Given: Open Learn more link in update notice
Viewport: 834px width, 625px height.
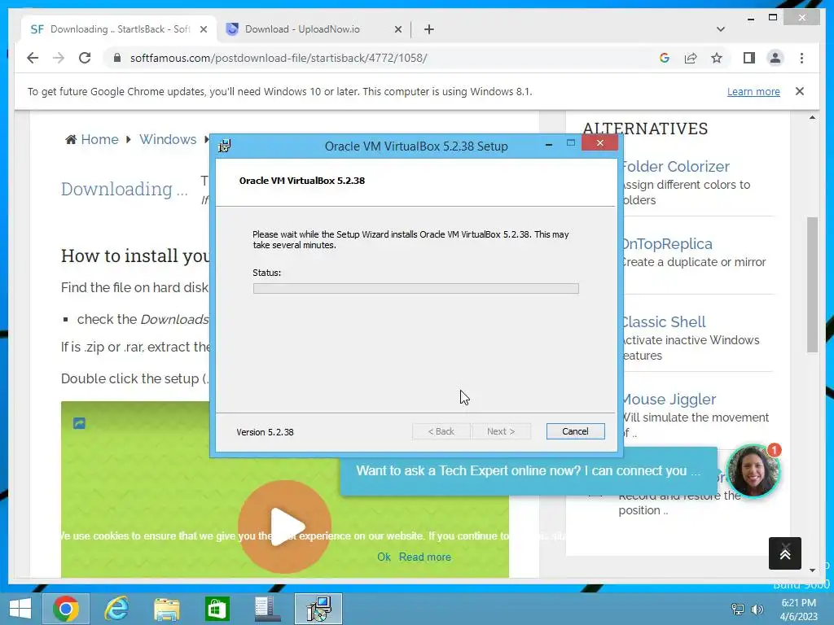Looking at the screenshot, I should 753,91.
